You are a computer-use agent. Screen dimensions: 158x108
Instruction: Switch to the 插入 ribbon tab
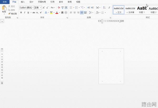tap(23, 2)
